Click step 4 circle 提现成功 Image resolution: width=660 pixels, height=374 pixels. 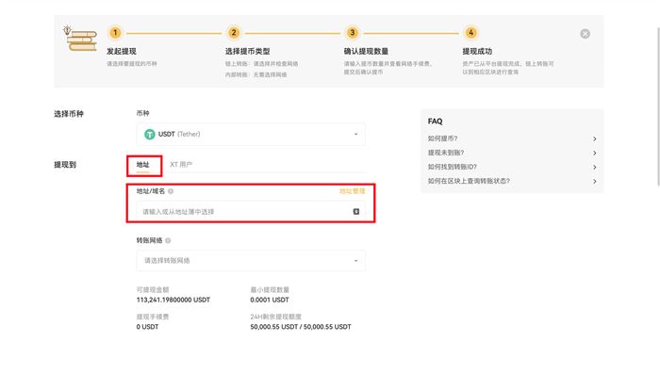coord(471,32)
